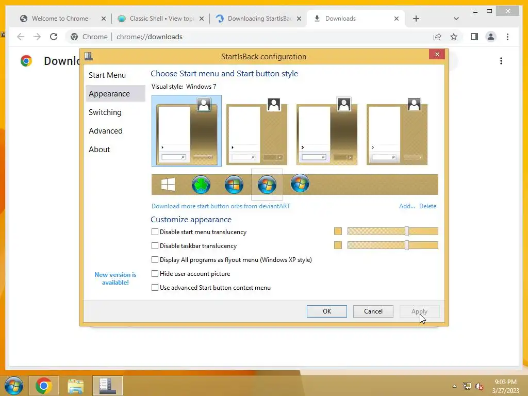Close the Downloads browser tab
This screenshot has width=528, height=396.
pyautogui.click(x=397, y=19)
